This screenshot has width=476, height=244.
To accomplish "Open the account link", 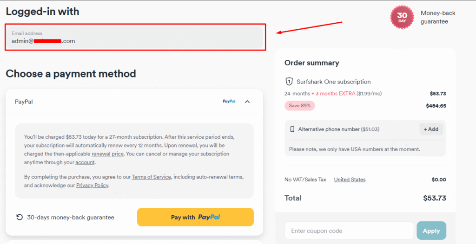I will pyautogui.click(x=85, y=162).
